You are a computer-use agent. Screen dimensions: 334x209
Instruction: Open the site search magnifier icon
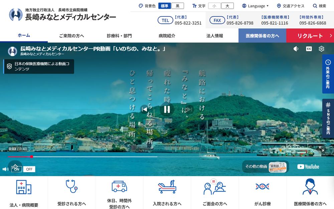point(315,6)
